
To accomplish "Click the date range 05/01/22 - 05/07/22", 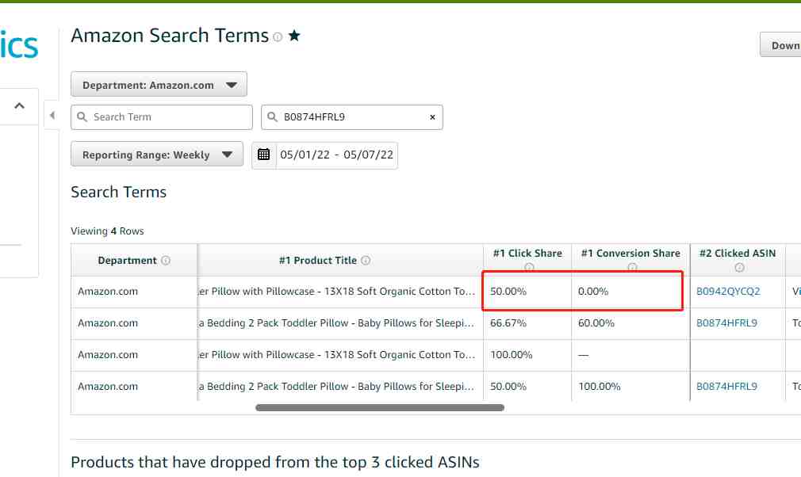I will click(336, 155).
